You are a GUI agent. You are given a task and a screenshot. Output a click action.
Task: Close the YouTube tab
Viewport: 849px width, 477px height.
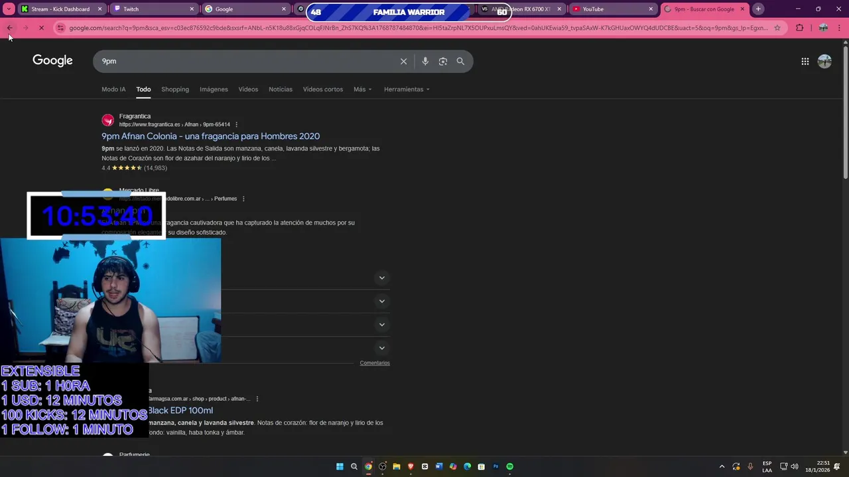651,9
